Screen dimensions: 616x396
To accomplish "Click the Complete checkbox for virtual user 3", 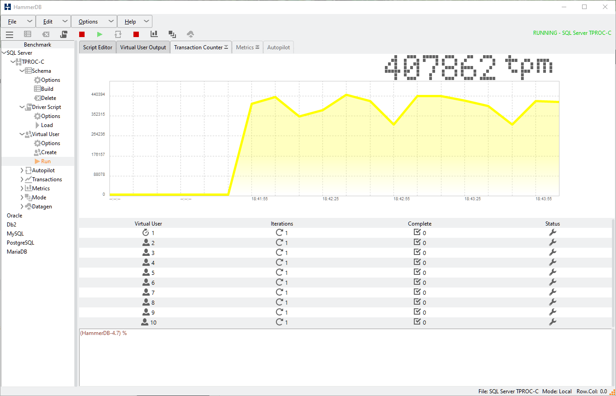I will point(417,252).
